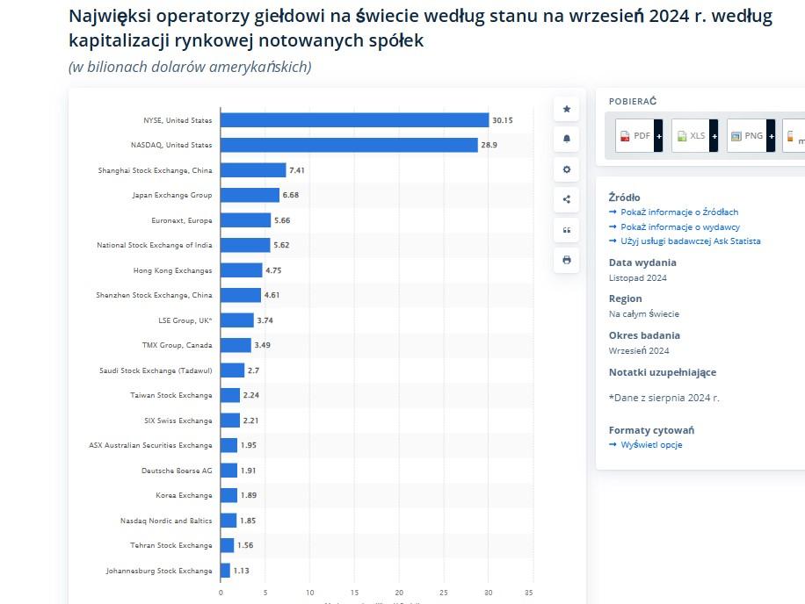Click the value label 28.9
Image resolution: width=805 pixels, height=604 pixels.
click(x=490, y=145)
